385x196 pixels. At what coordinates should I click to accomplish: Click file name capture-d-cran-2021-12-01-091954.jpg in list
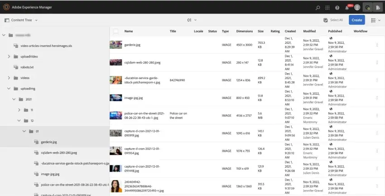(x=142, y=151)
